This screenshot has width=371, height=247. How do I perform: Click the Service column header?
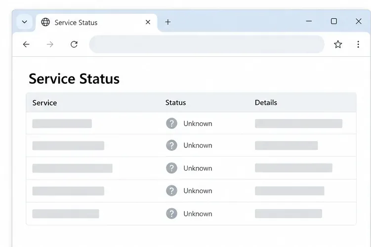44,103
